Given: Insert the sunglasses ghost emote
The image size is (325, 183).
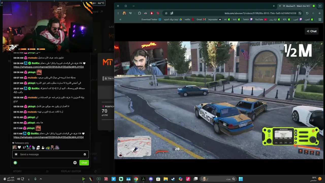Looking at the screenshot, I should coord(38,147).
